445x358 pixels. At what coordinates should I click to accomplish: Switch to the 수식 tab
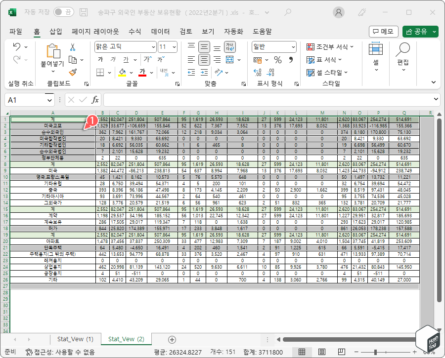134,32
